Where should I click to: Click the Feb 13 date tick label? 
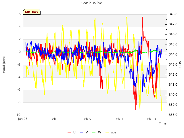tap(151, 119)
